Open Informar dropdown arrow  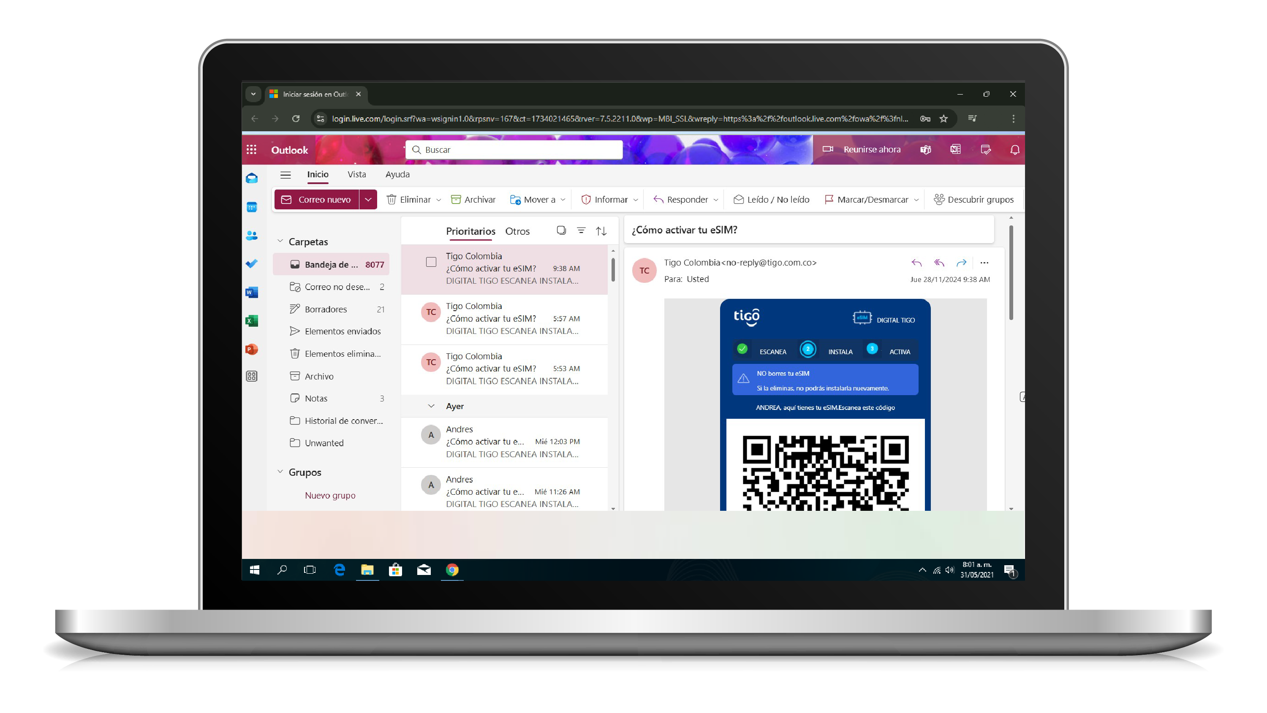click(x=636, y=200)
